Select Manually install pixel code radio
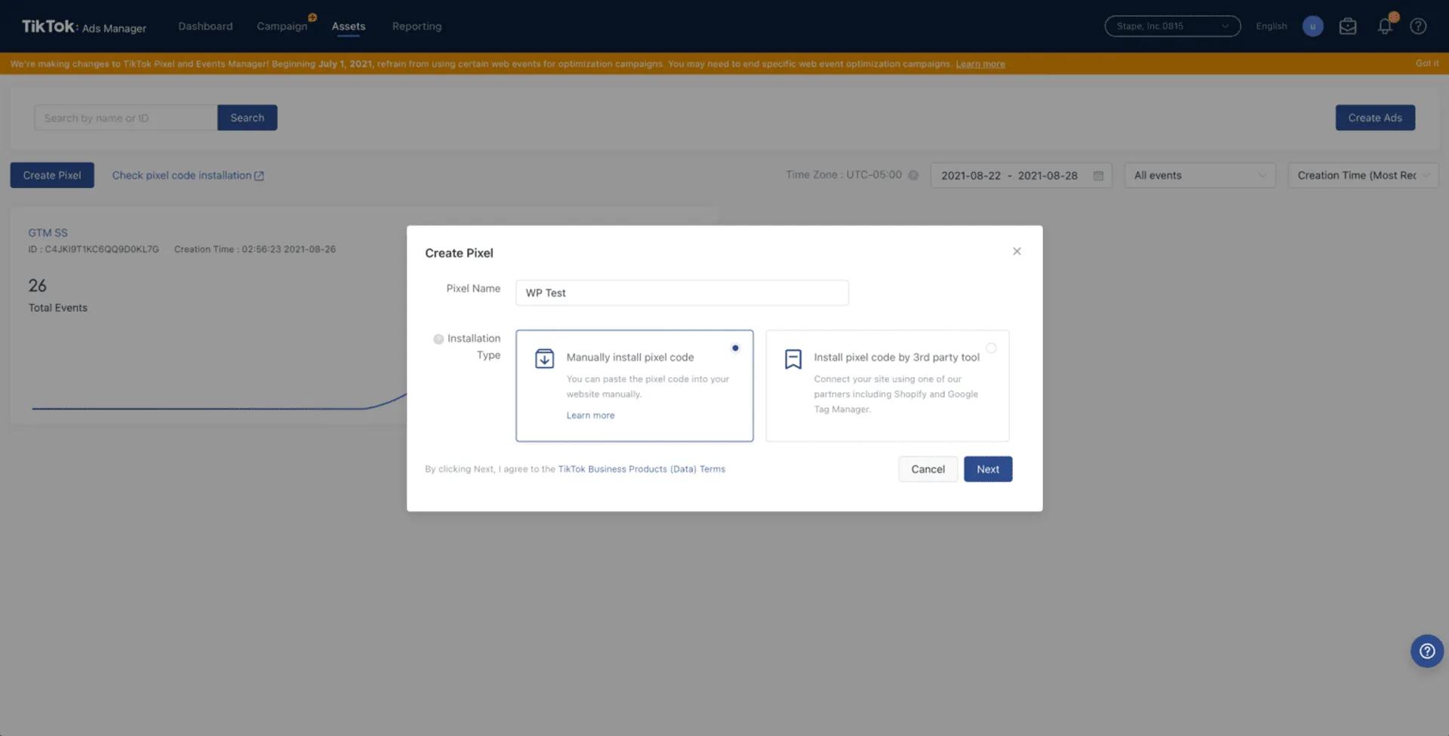Screen dimensions: 1449x736 tap(735, 348)
